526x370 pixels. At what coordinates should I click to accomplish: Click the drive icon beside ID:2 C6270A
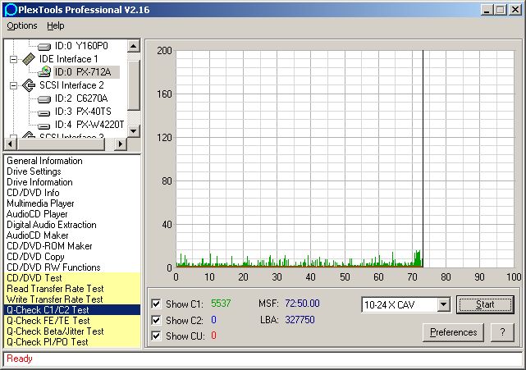[x=44, y=99]
